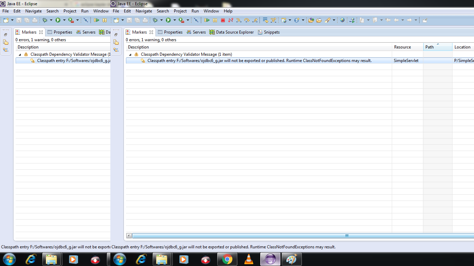Viewport: 474px width, 266px height.
Task: Open the dropdown beside the new server globe icon
Action: pyautogui.click(x=290, y=20)
